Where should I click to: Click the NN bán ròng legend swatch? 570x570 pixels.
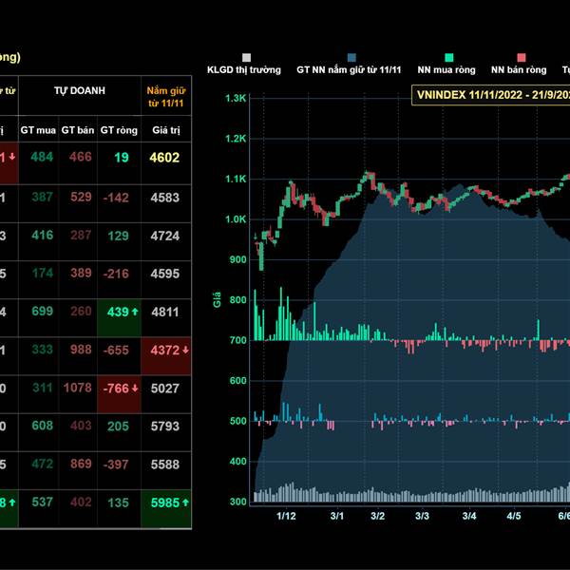point(522,57)
